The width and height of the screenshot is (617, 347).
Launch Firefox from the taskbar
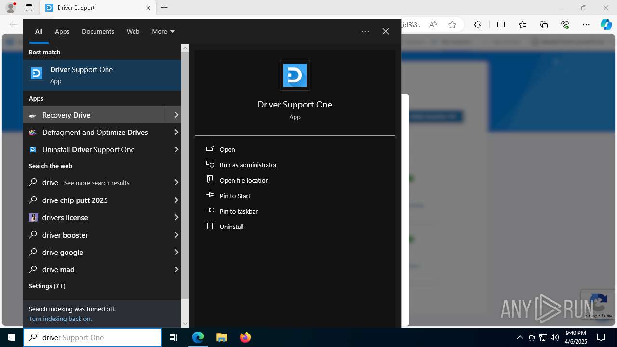(x=245, y=337)
